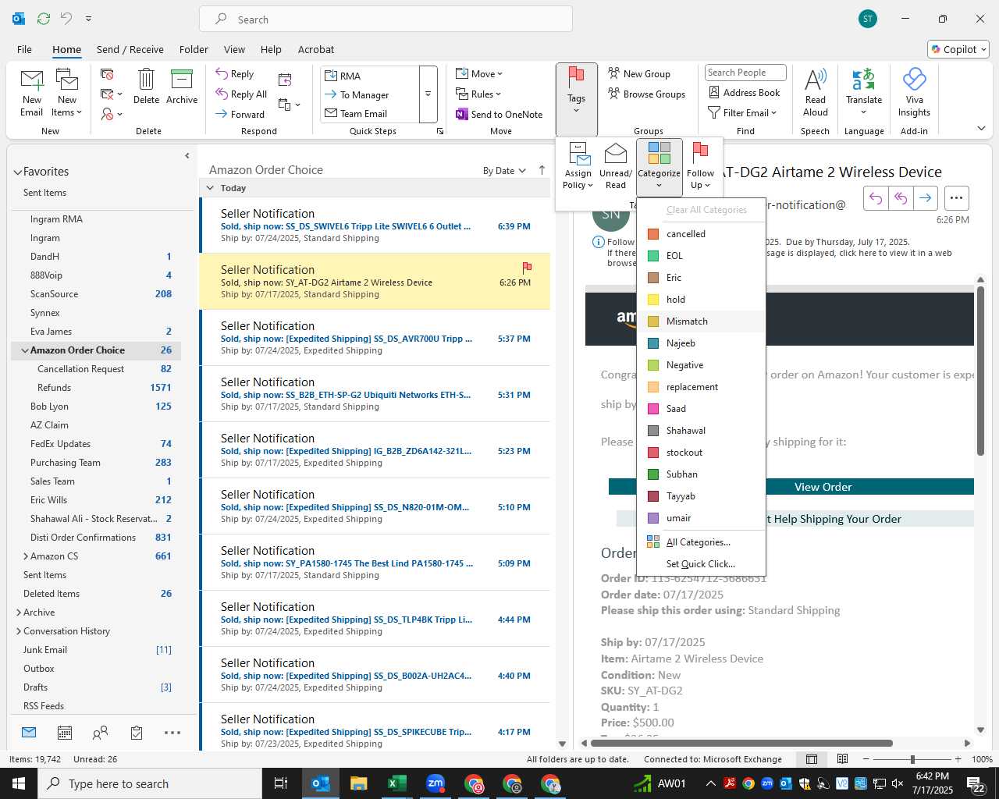Open the Address Book
This screenshot has height=799, width=999.
(744, 92)
